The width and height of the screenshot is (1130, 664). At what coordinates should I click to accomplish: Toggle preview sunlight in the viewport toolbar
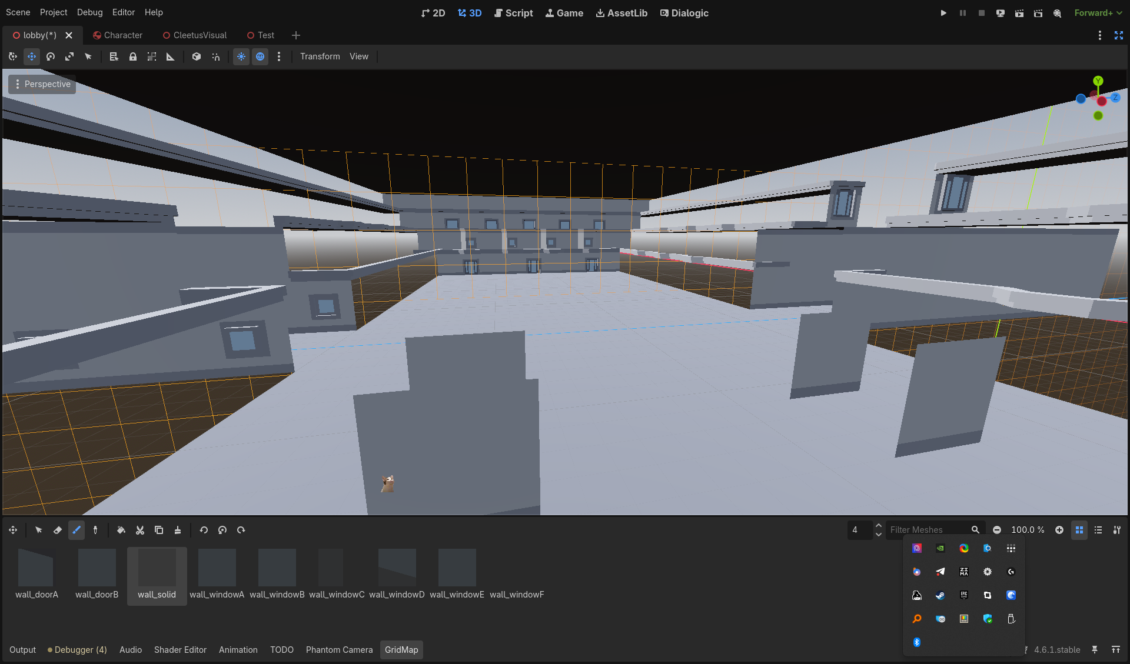tap(241, 56)
